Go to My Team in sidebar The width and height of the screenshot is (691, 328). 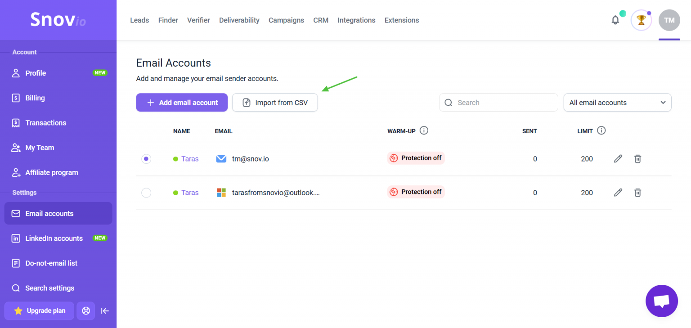point(58,148)
